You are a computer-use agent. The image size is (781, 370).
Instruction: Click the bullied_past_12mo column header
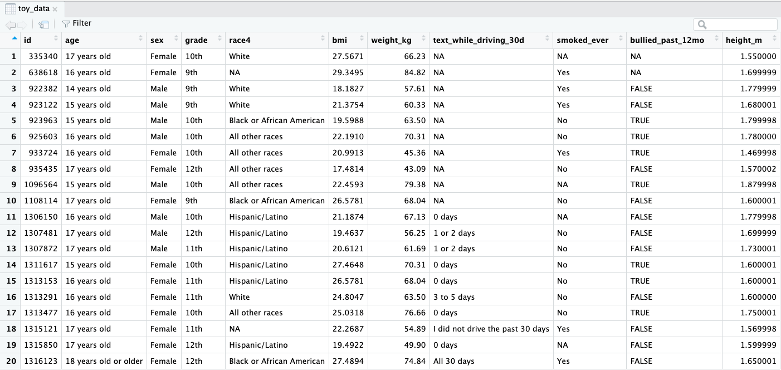pyautogui.click(x=667, y=40)
